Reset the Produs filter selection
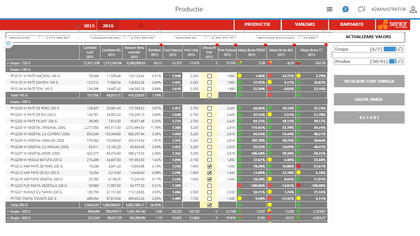 pos(400,61)
